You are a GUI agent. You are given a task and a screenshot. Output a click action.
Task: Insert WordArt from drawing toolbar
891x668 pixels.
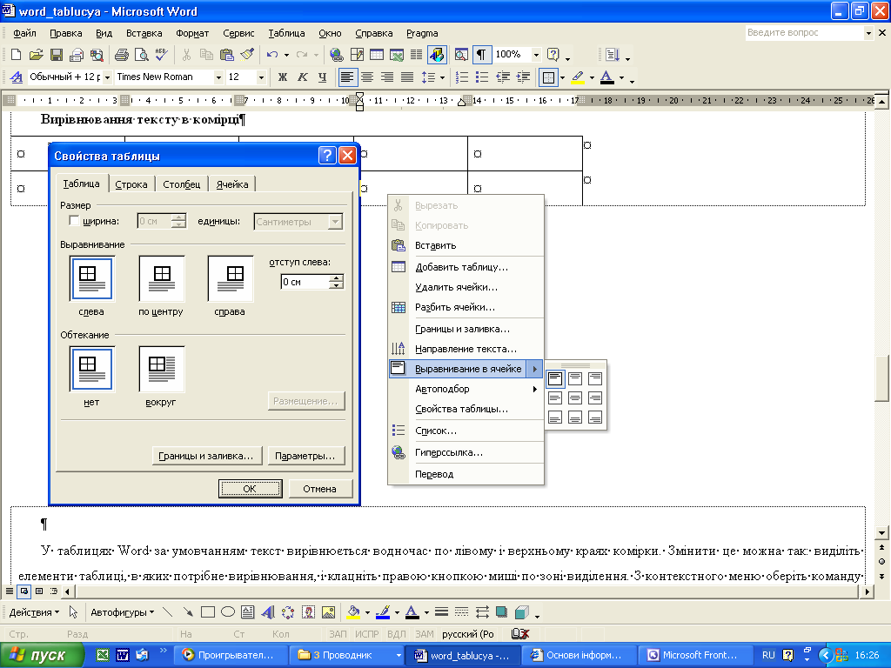click(268, 612)
